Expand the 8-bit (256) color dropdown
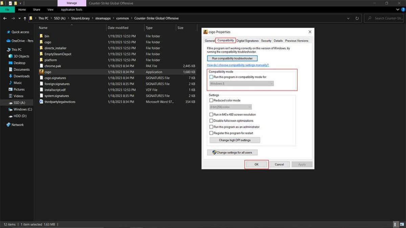The width and height of the screenshot is (406, 228). click(230, 107)
